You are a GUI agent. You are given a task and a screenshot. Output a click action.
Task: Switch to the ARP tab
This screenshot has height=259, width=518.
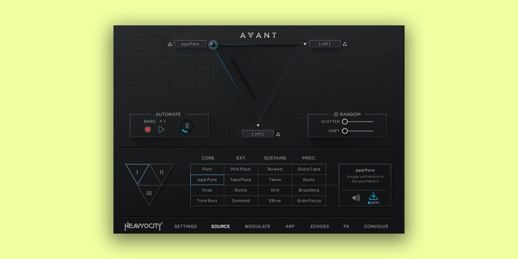(290, 226)
